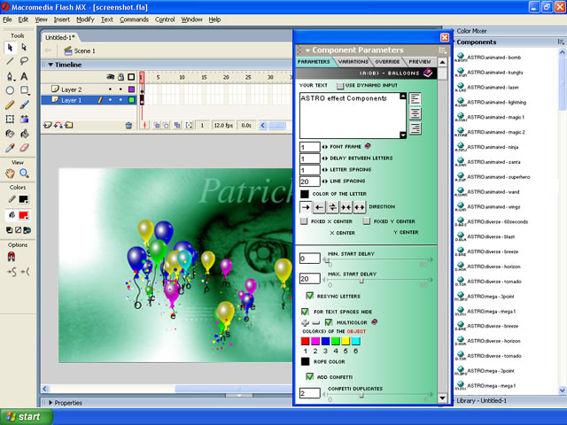
Task: Select the Pen tool
Action: (x=10, y=76)
